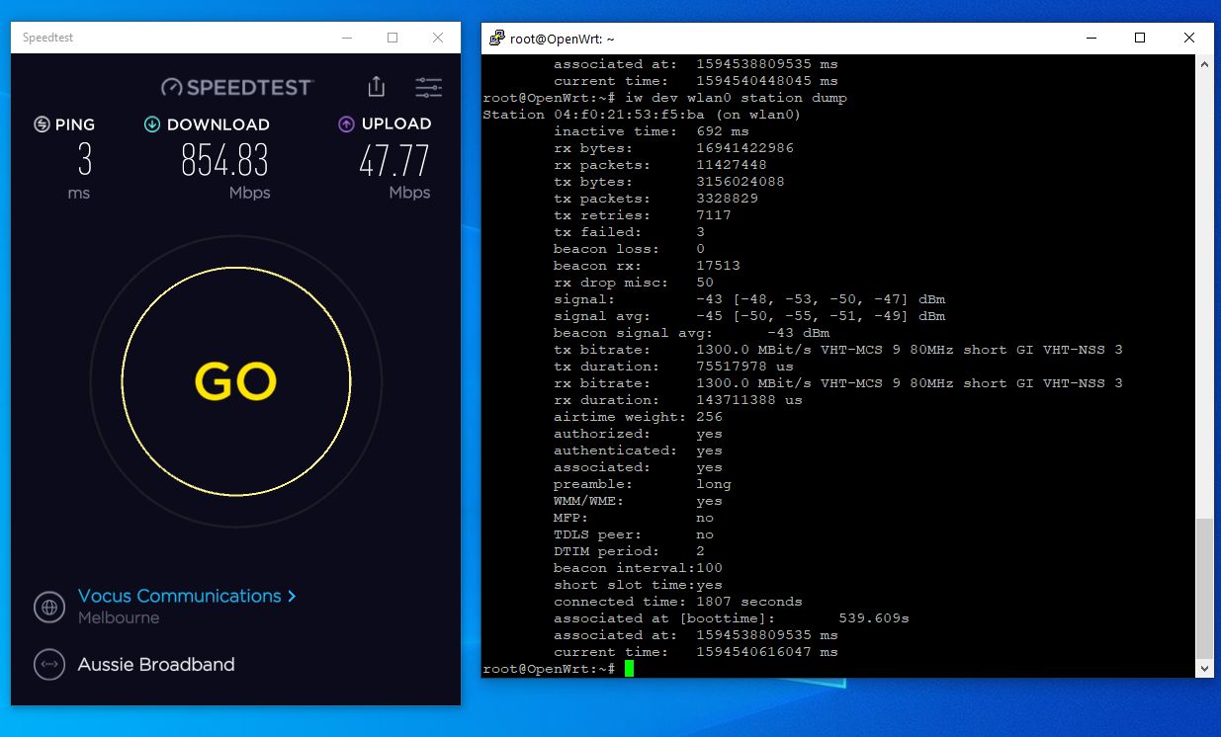Click the iw dev wlan0 station dump command
Image resolution: width=1221 pixels, height=737 pixels.
pyautogui.click(x=736, y=98)
